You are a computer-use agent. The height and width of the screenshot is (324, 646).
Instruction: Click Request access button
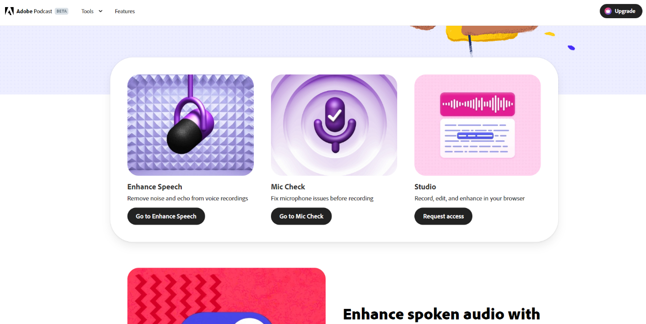pos(443,216)
